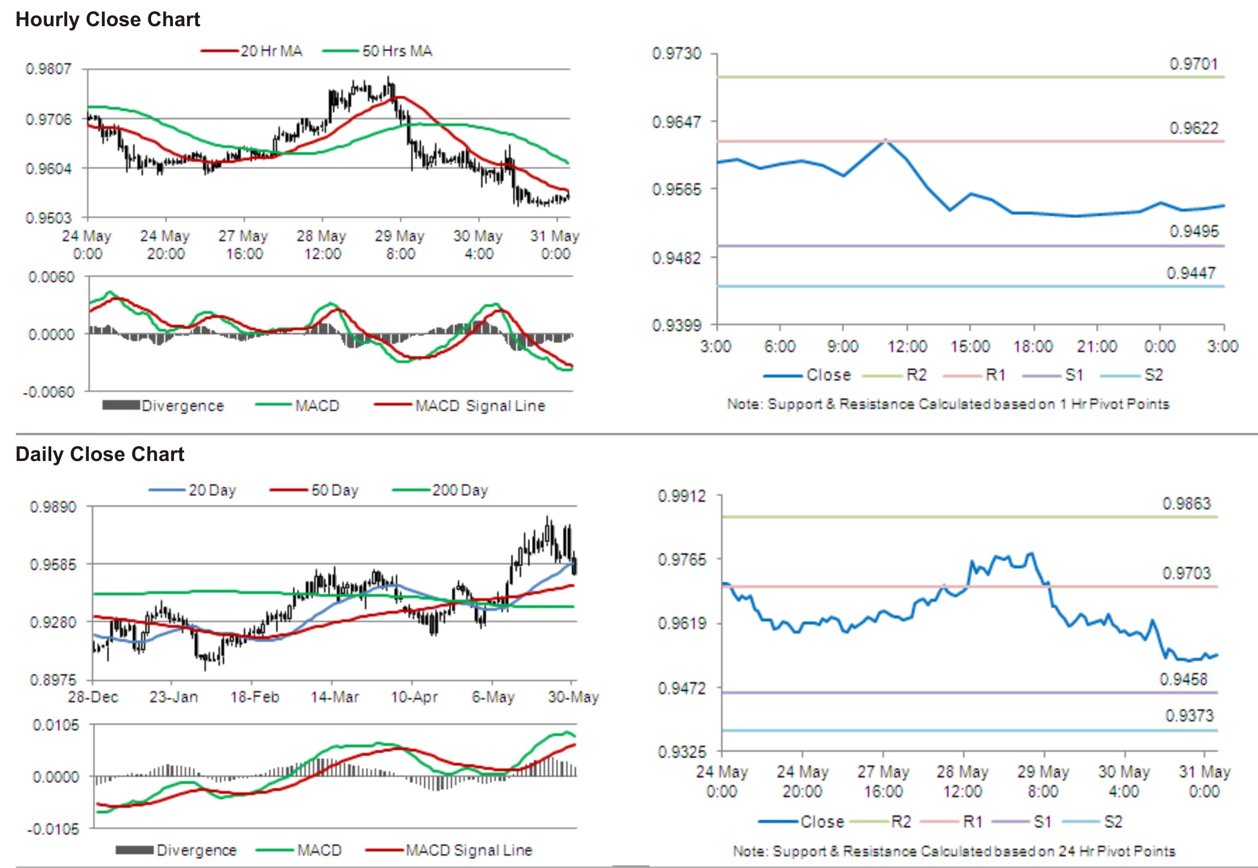The height and width of the screenshot is (868, 1258).
Task: Click the 0.9472 y-axis label
Action: pyautogui.click(x=682, y=688)
